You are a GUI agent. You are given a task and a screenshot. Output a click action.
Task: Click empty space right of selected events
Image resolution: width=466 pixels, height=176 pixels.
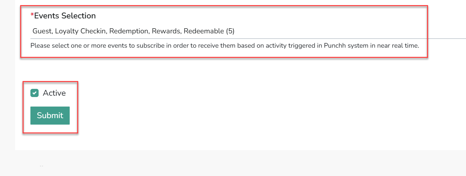tap(348, 31)
